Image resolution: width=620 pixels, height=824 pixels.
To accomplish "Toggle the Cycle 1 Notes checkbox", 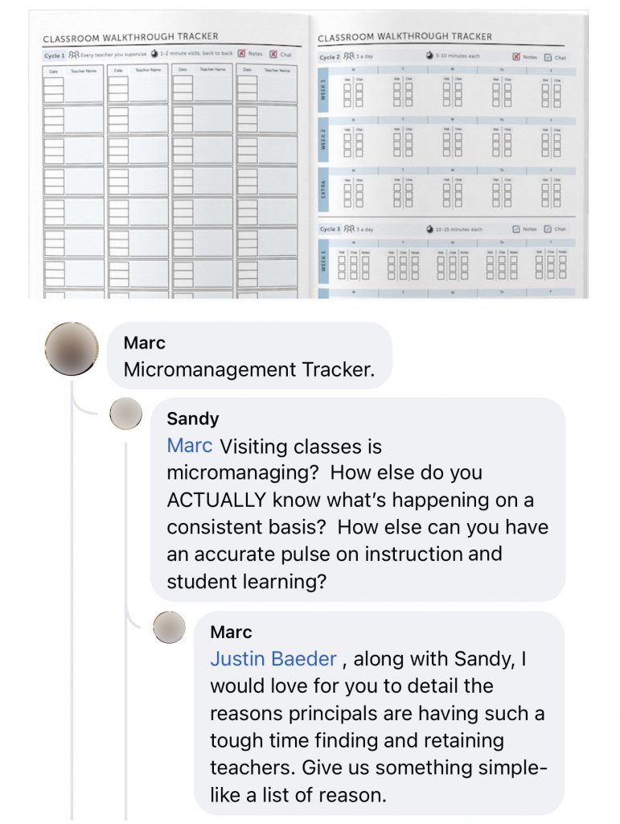I will 241,54.
